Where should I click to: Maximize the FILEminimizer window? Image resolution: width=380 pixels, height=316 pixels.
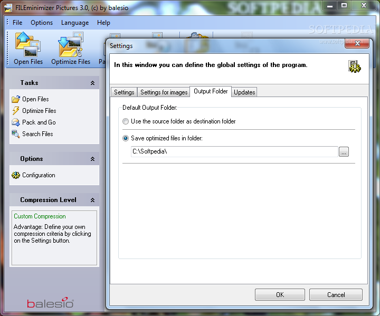344,6
